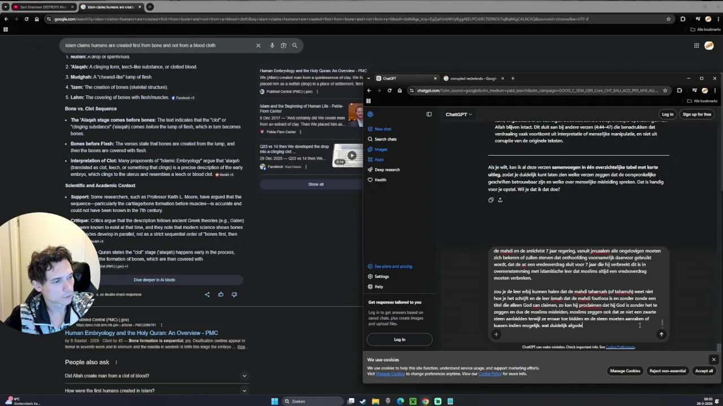Screen dimensions: 723x406
Task: Click Sign up for free button
Action: 696,114
